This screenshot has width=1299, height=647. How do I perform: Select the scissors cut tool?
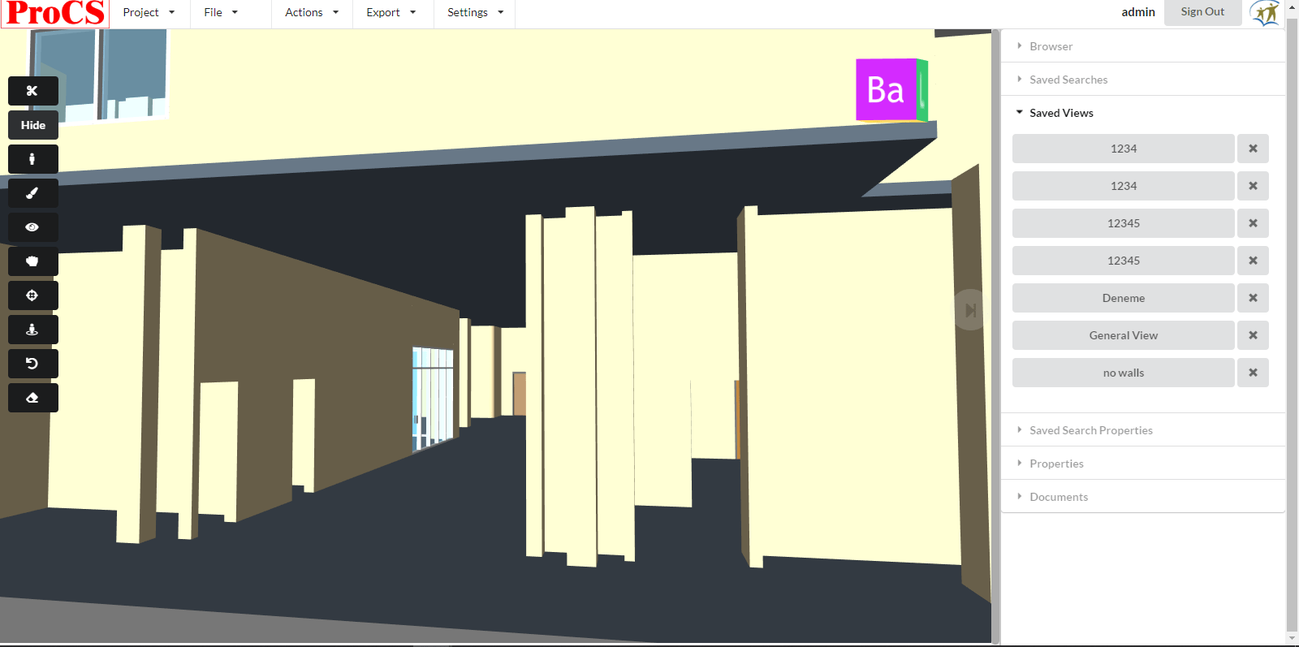pyautogui.click(x=32, y=91)
